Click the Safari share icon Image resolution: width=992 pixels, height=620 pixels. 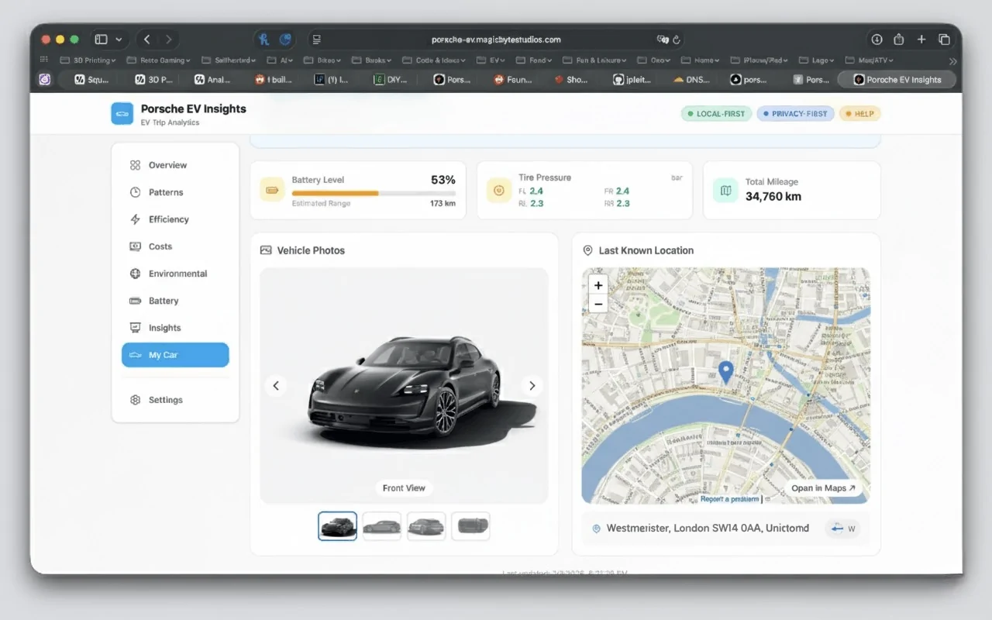click(899, 39)
